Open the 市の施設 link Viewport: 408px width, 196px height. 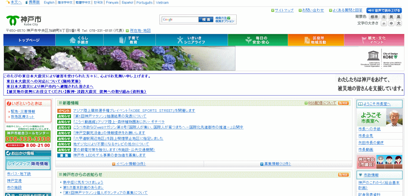point(14,188)
